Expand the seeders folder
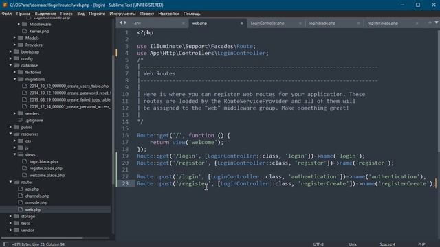The width and height of the screenshot is (440, 247). [14, 113]
